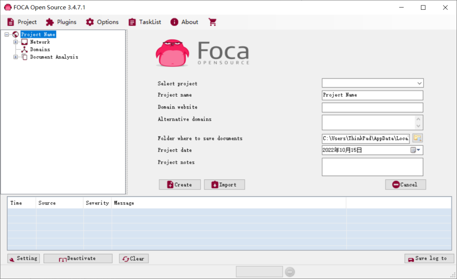The width and height of the screenshot is (457, 279).
Task: Click the shopping cart icon
Action: click(x=212, y=22)
